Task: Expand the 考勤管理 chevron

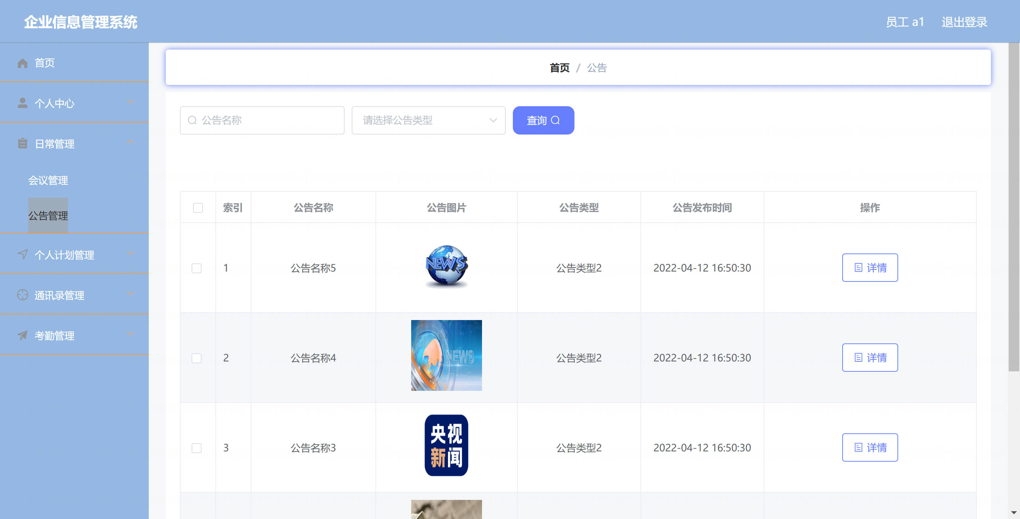Action: pyautogui.click(x=130, y=334)
